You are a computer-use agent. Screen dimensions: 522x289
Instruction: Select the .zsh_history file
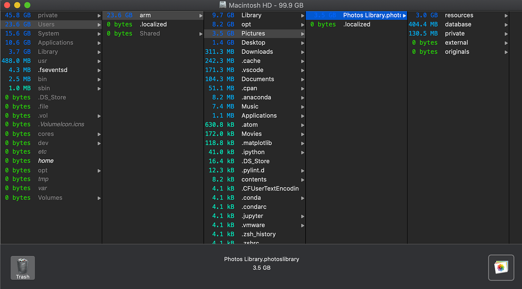(x=255, y=234)
